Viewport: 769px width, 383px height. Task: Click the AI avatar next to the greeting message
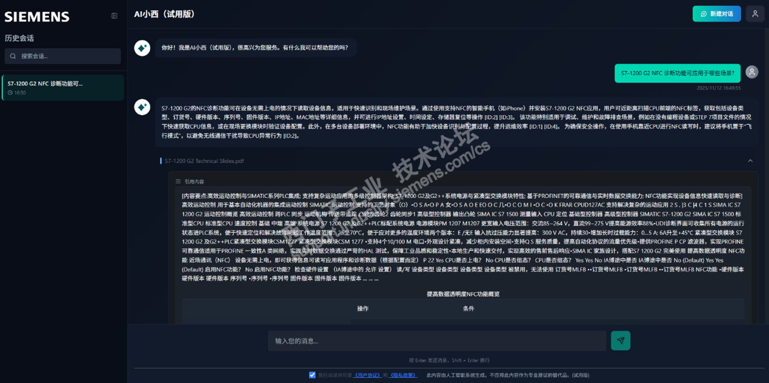pos(142,48)
